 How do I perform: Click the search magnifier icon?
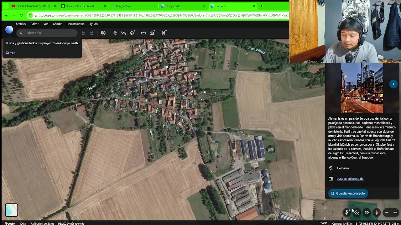point(21,33)
